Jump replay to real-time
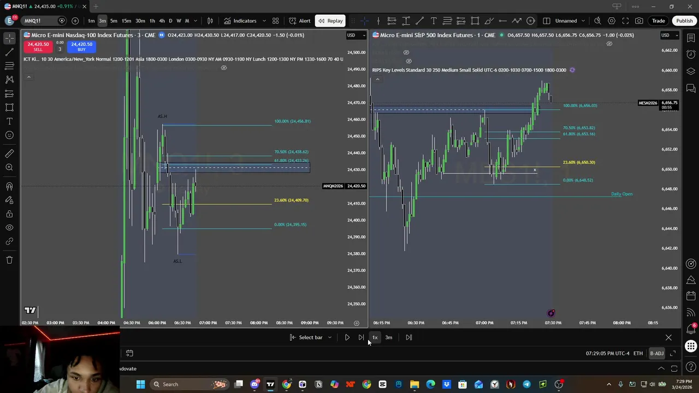This screenshot has width=699, height=393. (409, 337)
